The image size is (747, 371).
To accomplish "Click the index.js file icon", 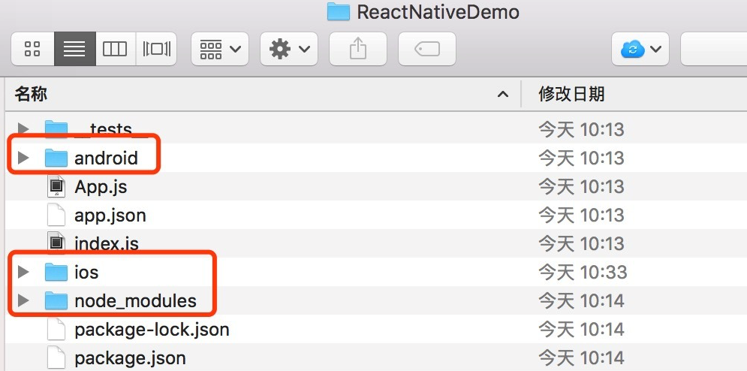I will point(56,243).
